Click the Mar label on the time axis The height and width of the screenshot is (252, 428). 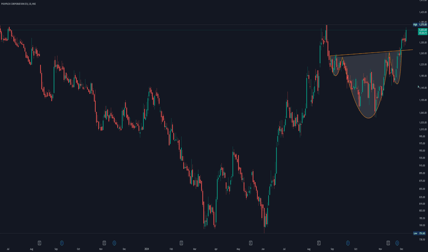pos(195,249)
